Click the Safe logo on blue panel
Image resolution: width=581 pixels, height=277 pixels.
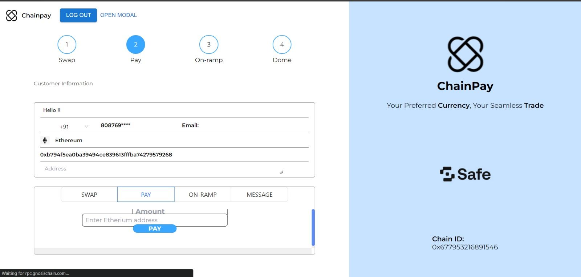click(465, 174)
